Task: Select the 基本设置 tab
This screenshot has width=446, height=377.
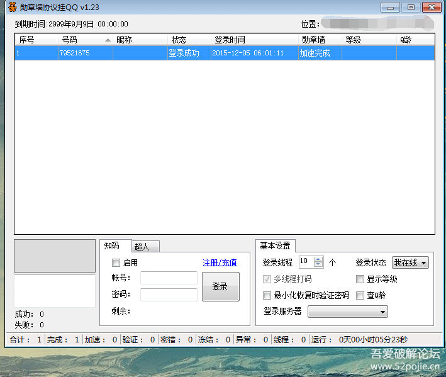Action: coord(276,245)
